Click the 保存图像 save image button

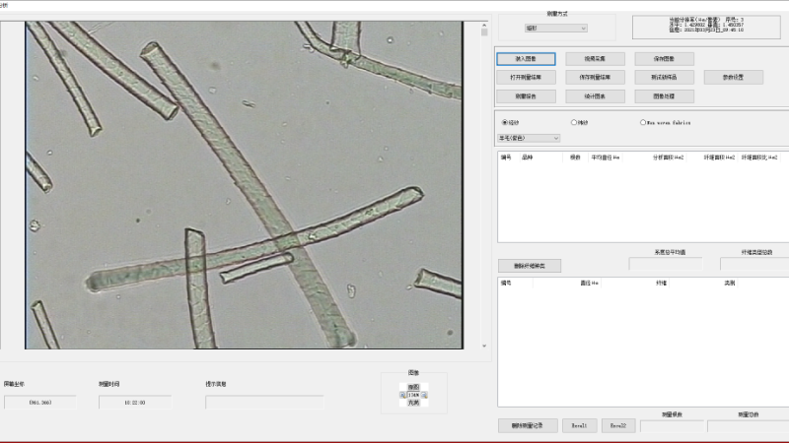click(x=664, y=59)
